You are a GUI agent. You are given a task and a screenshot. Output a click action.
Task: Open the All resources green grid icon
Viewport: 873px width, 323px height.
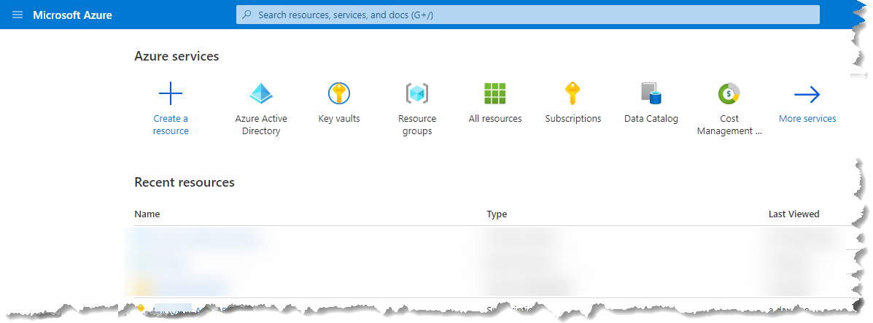(495, 93)
